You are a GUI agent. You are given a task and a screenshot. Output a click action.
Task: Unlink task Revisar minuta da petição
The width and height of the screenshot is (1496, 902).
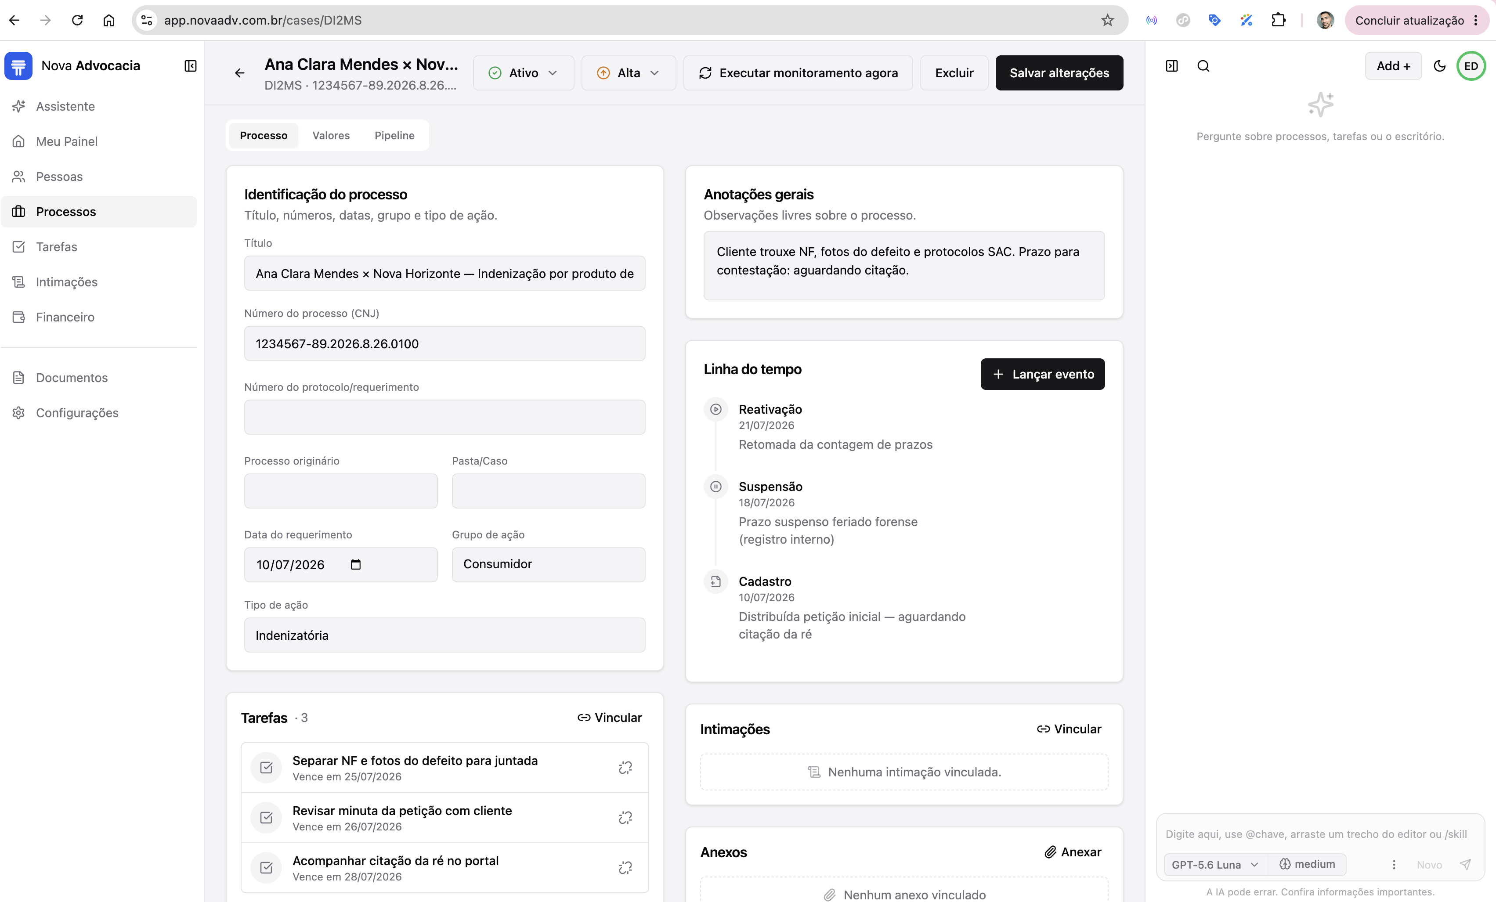coord(625,818)
